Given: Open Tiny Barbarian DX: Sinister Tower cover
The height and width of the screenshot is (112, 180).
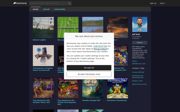Looking at the screenshot, I should (x=43, y=88).
